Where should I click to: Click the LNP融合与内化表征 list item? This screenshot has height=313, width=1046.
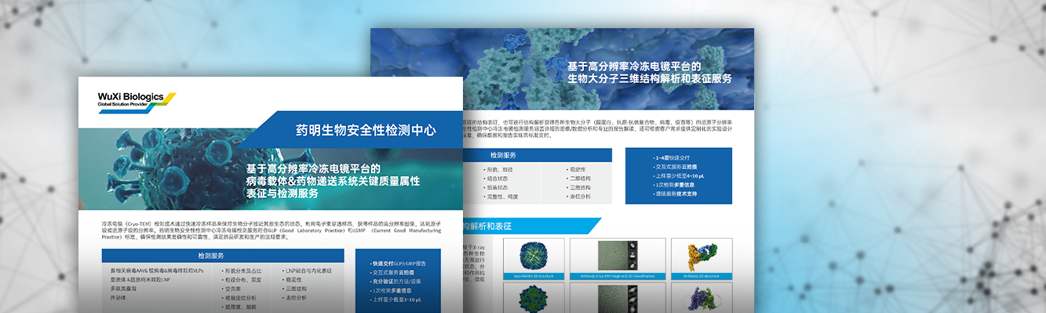[x=308, y=271]
